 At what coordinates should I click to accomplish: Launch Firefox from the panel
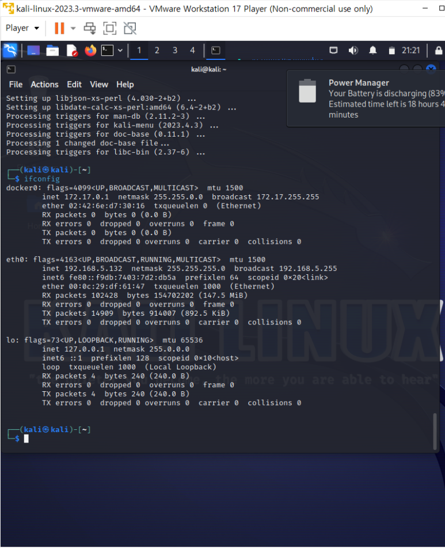(x=90, y=50)
